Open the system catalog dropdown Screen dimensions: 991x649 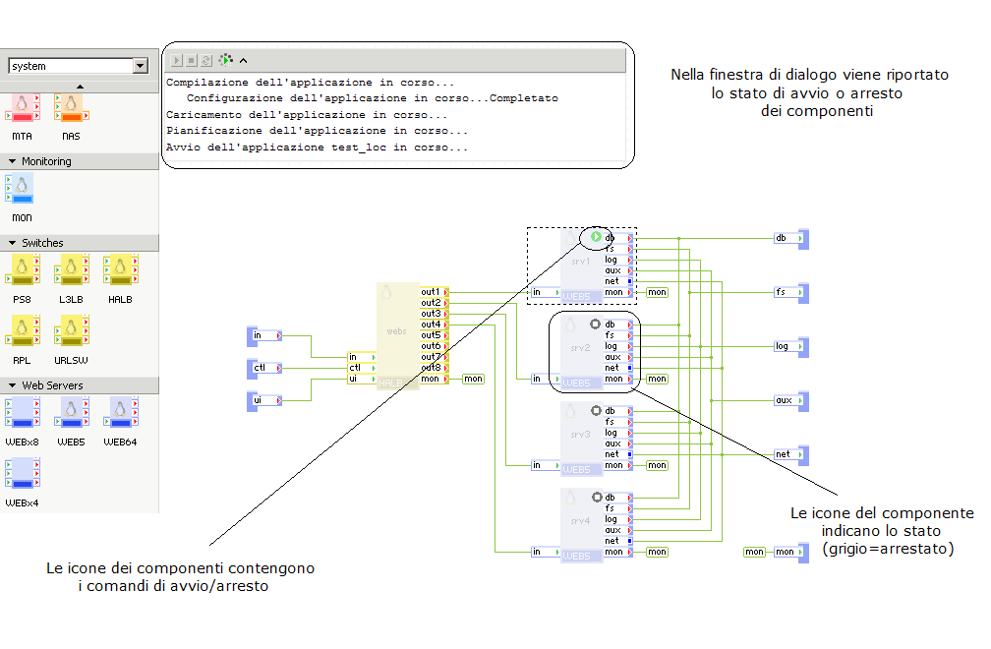141,66
